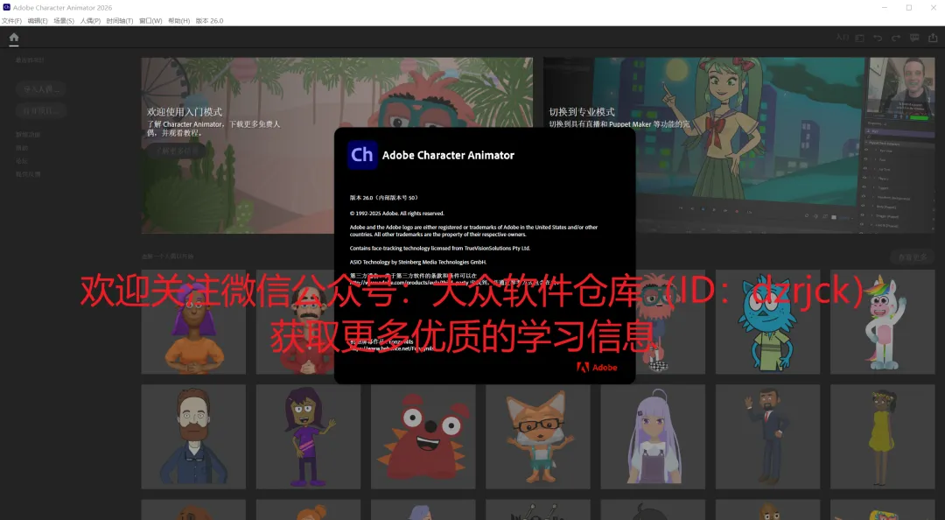Open the 编辑(E) menu
The width and height of the screenshot is (945, 520).
(38, 20)
